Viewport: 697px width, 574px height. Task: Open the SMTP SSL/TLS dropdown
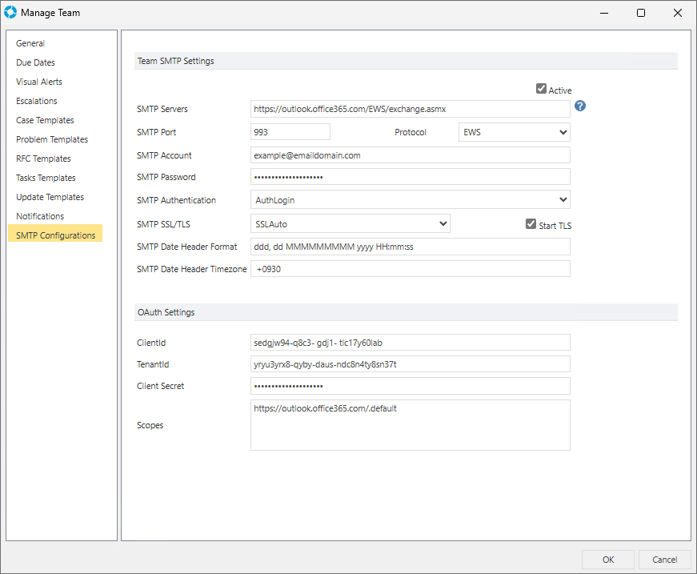click(x=351, y=223)
